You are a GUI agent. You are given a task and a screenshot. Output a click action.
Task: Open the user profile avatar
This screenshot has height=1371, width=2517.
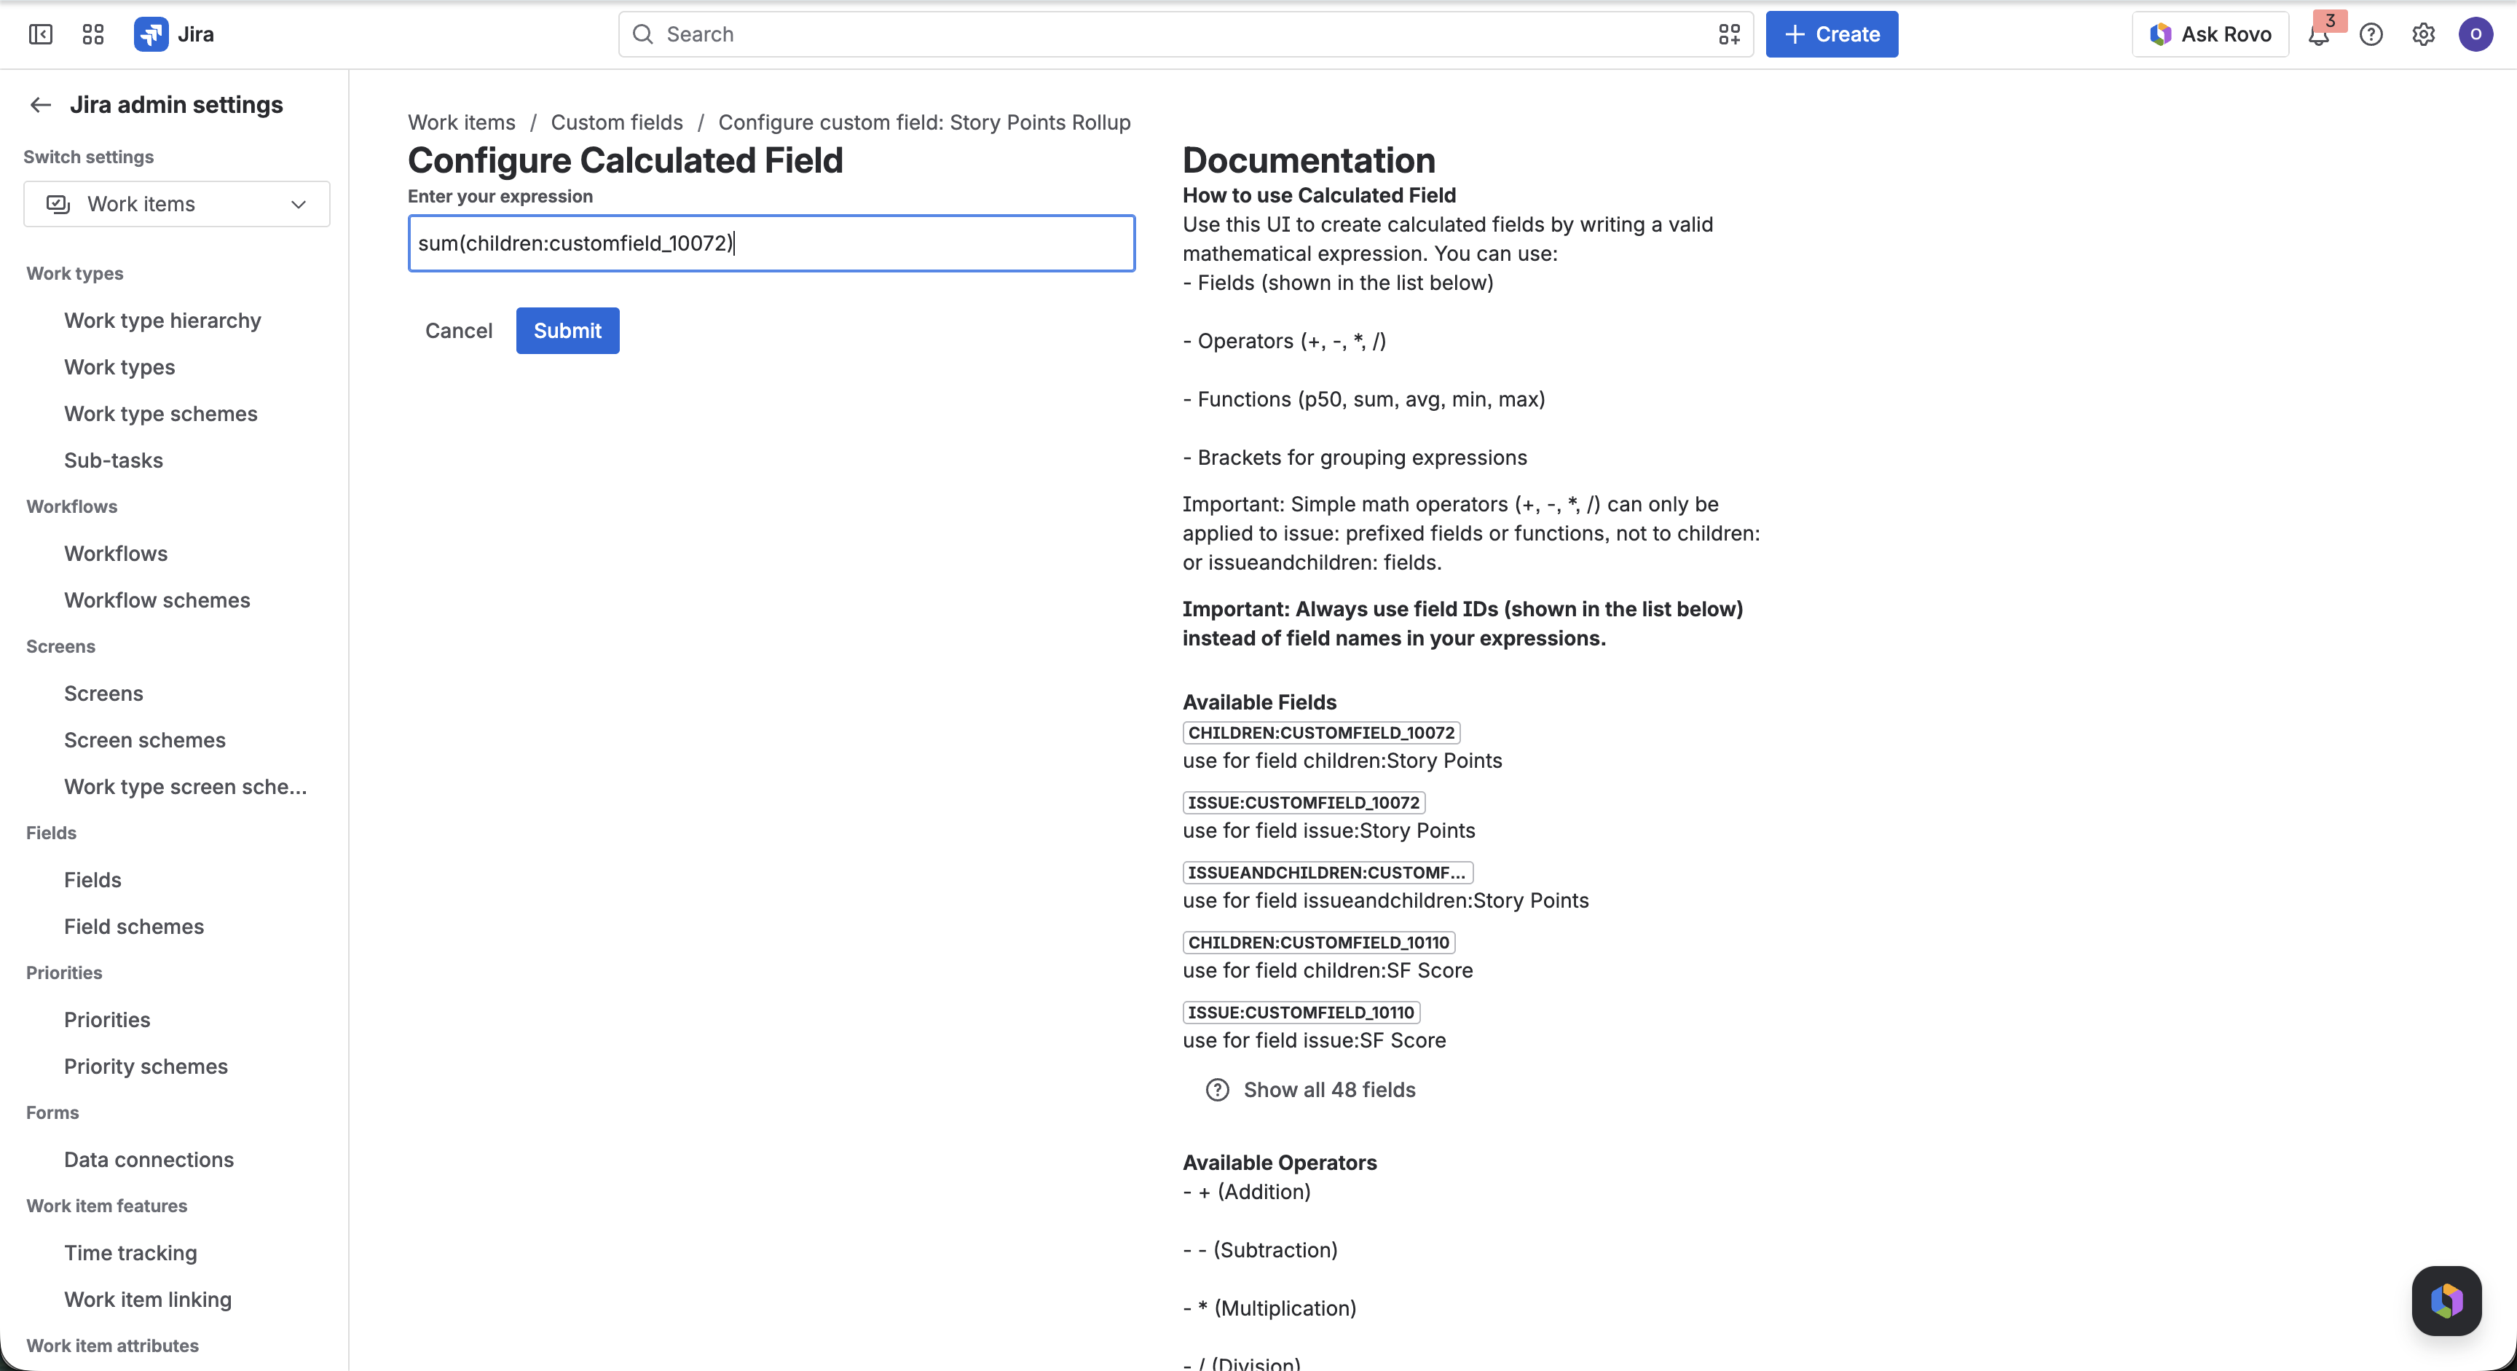coord(2476,34)
